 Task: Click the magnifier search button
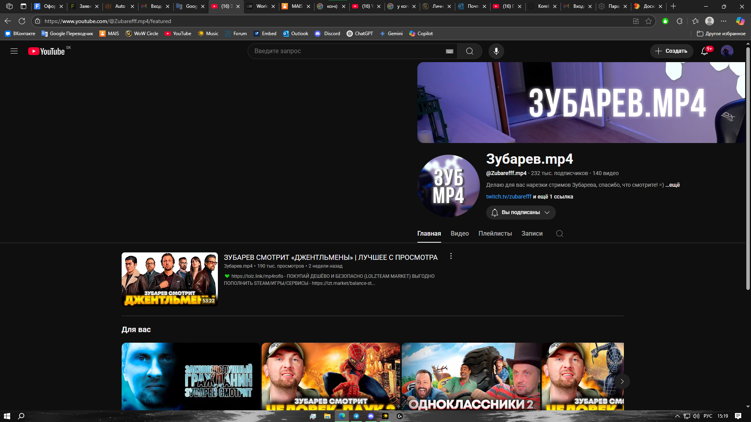470,51
